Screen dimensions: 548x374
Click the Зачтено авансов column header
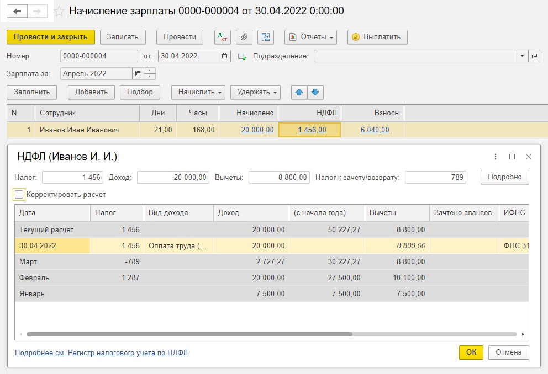[464, 213]
